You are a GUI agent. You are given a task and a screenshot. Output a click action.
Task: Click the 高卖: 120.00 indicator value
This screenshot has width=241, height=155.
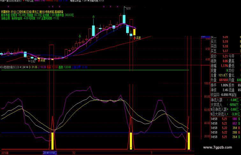click(x=65, y=67)
